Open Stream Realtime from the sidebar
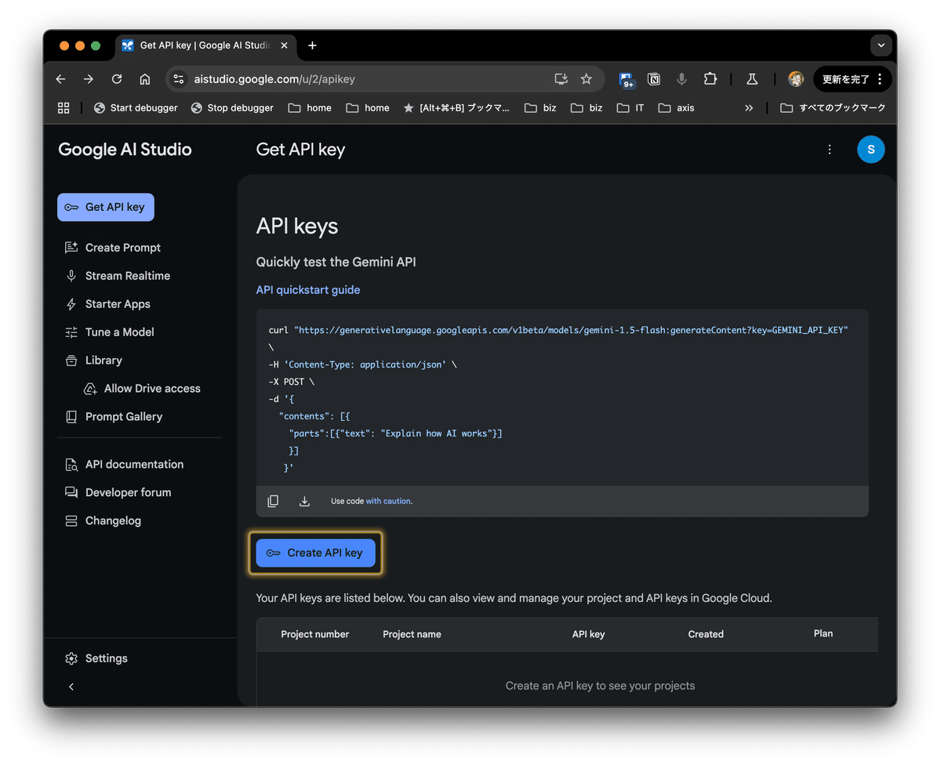The width and height of the screenshot is (941, 765). tap(117, 276)
